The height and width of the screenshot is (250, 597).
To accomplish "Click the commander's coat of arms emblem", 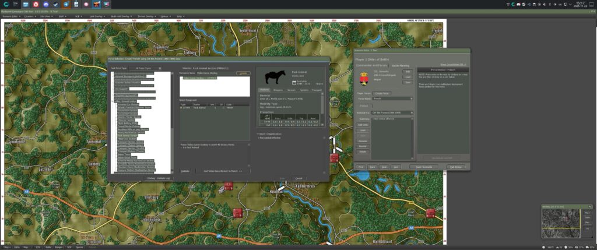I will point(364,78).
